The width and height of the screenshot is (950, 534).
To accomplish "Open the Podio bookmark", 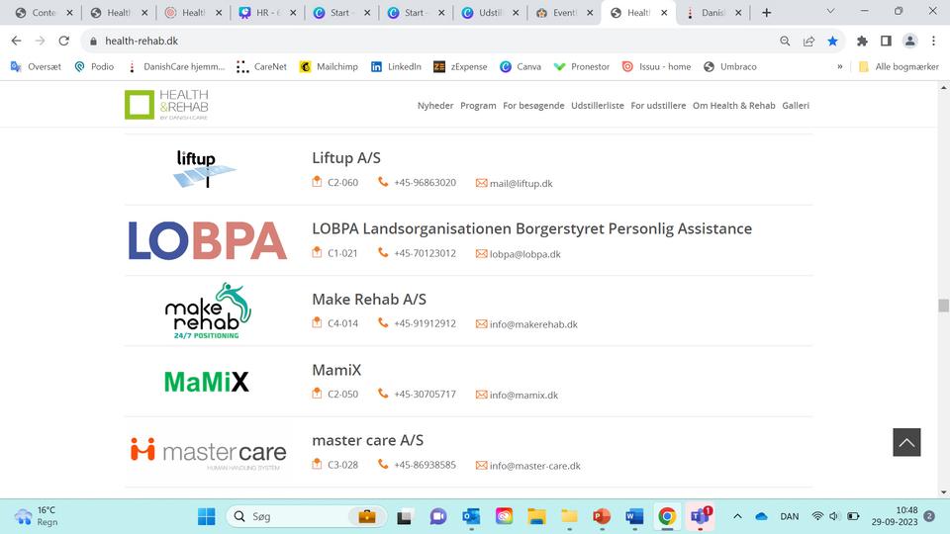I will click(x=94, y=66).
